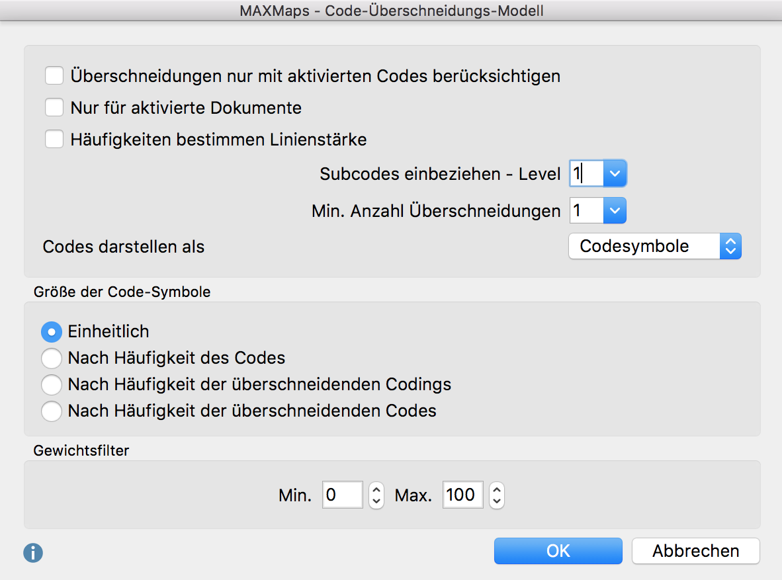Open the blue info help icon

click(33, 553)
